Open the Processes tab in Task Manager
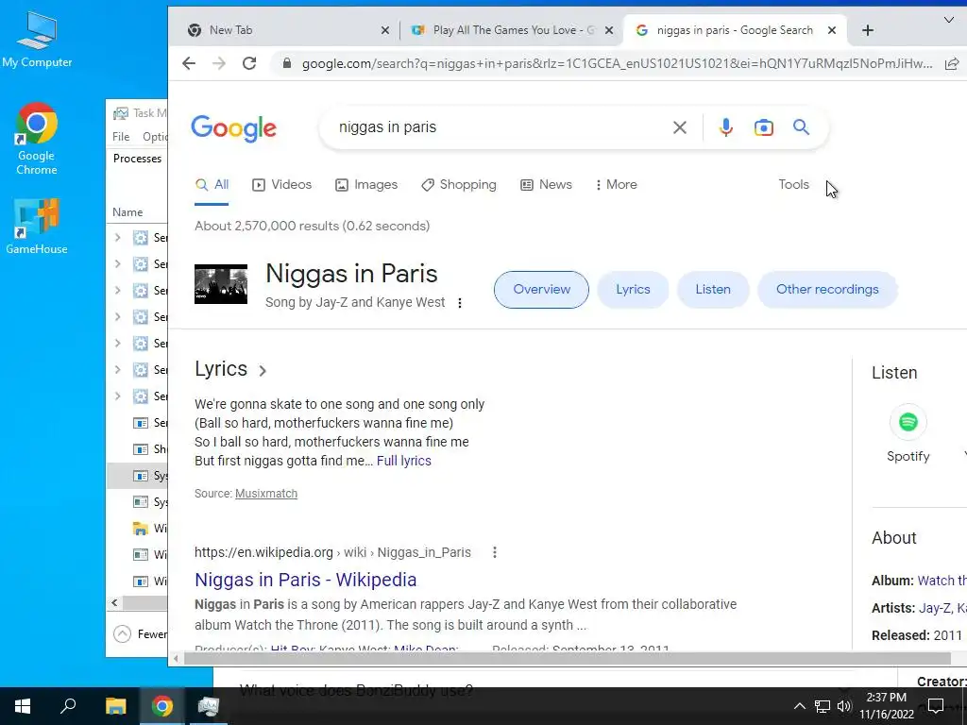 (x=137, y=159)
